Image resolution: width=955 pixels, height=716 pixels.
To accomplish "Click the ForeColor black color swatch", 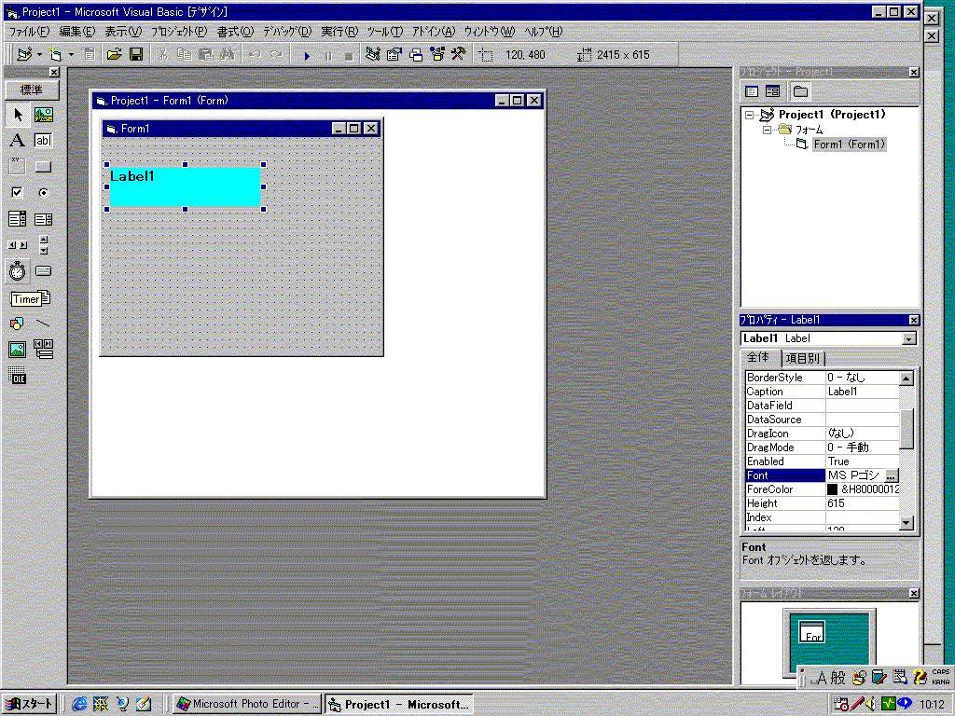I will coord(833,489).
